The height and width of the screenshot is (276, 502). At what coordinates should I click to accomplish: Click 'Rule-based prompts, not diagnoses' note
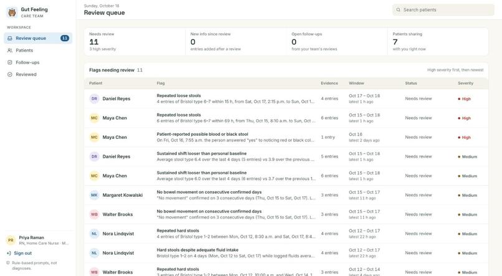(34, 265)
